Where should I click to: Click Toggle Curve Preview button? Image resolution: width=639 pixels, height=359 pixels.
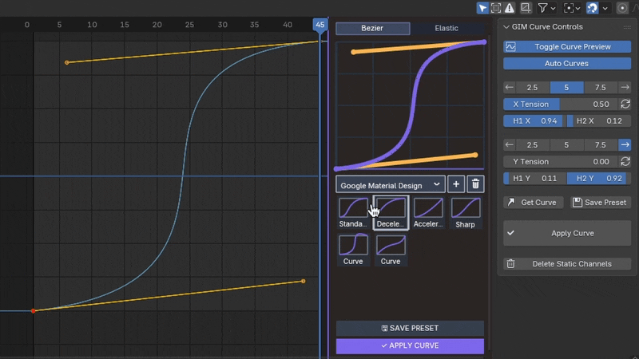(567, 47)
